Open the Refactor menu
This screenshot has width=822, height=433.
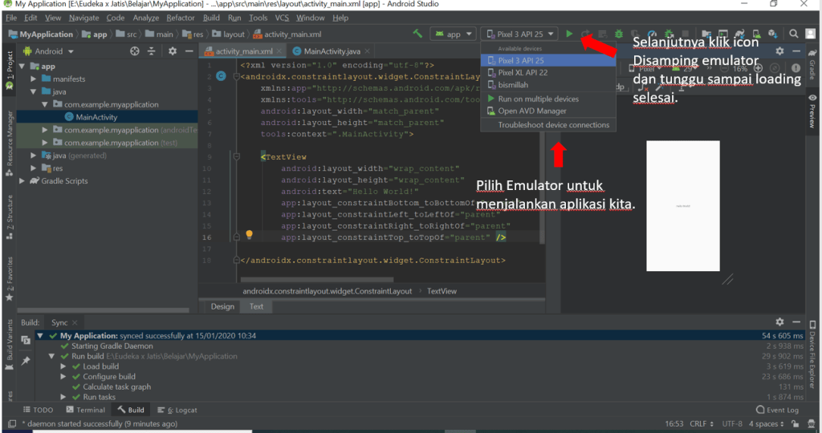tap(181, 17)
